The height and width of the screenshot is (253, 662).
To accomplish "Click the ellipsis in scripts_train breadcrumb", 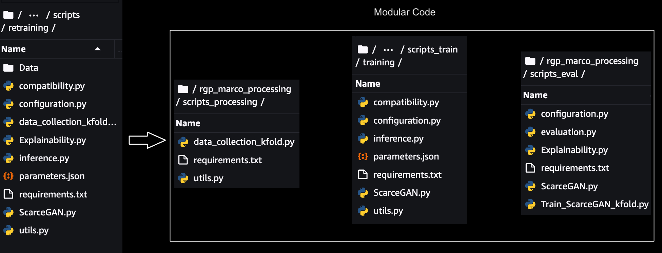I will (x=388, y=50).
